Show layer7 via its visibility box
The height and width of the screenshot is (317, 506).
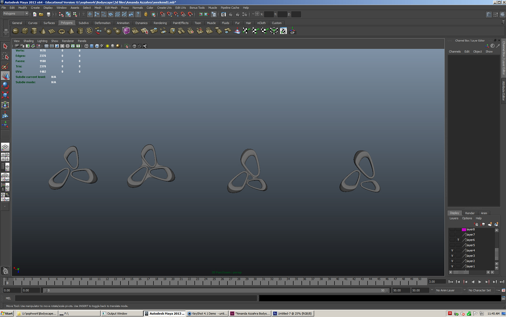pos(452,235)
